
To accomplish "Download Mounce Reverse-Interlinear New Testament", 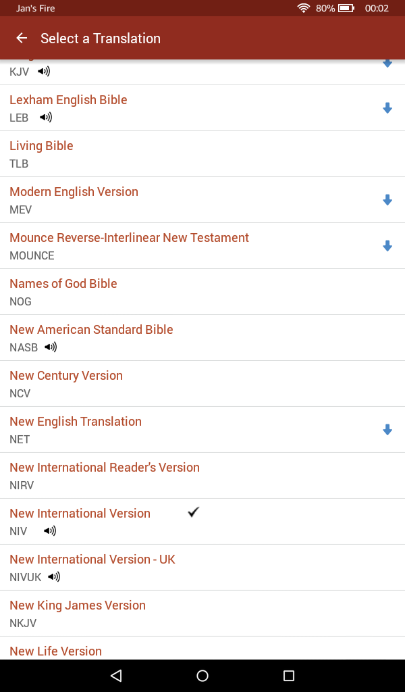I will [387, 246].
